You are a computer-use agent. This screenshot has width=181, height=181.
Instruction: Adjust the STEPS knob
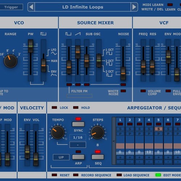click(x=97, y=132)
